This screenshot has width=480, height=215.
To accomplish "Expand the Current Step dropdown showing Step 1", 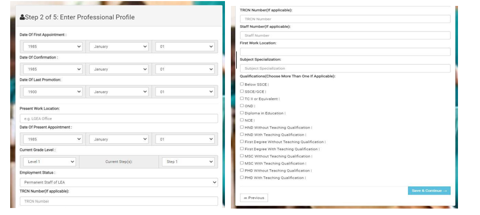I will click(x=188, y=161).
